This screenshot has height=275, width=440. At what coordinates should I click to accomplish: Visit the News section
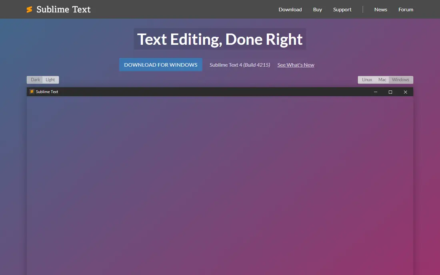pyautogui.click(x=380, y=10)
